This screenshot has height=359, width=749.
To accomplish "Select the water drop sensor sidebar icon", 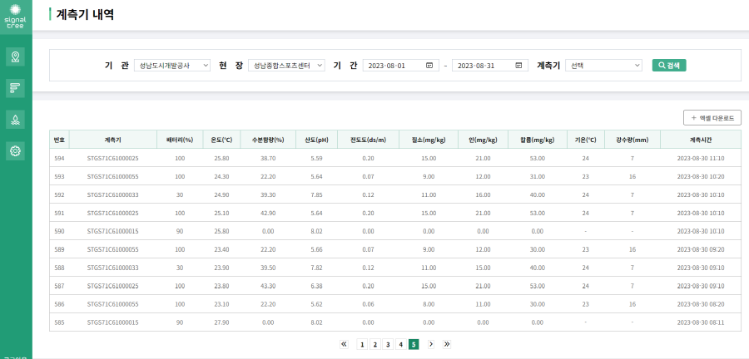I will [15, 120].
